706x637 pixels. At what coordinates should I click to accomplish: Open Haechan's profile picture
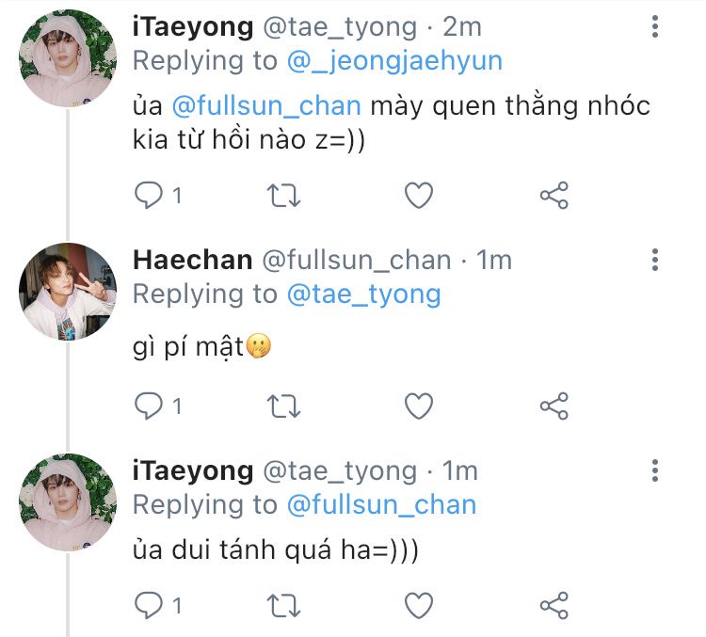point(68,291)
